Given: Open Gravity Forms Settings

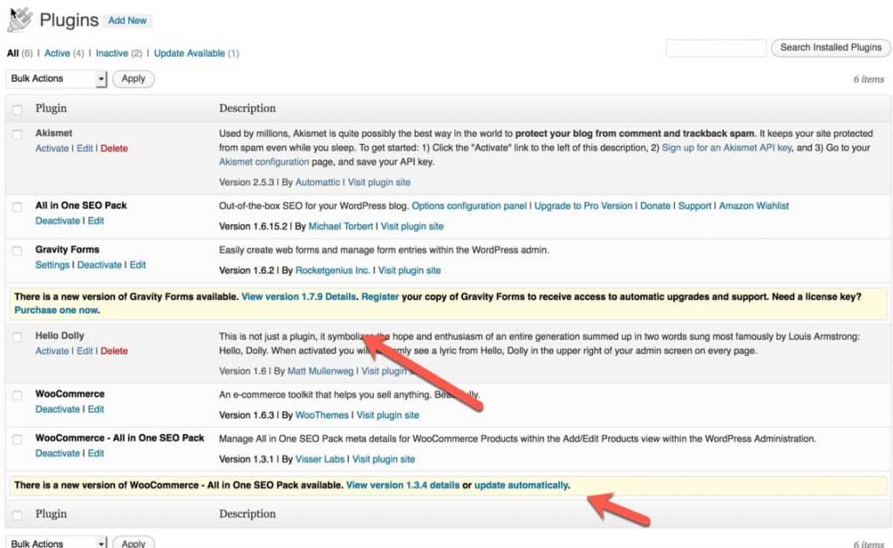Looking at the screenshot, I should point(51,264).
